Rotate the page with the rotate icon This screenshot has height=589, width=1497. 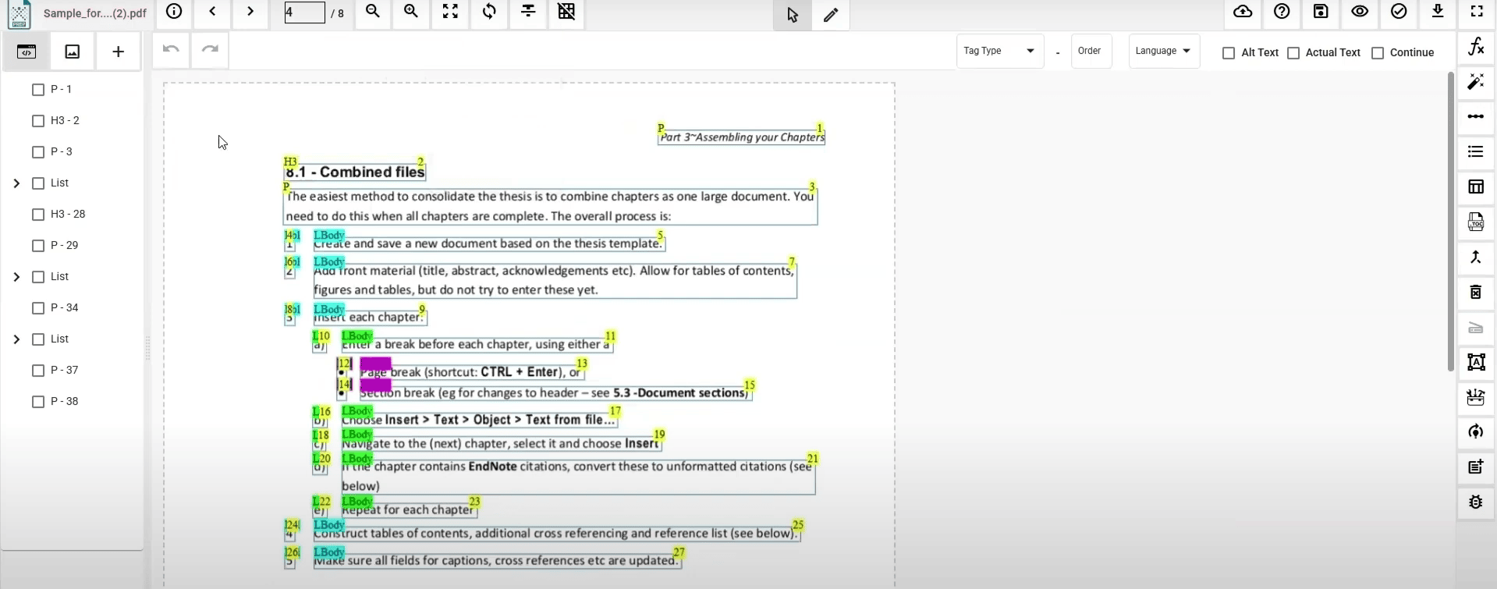pyautogui.click(x=489, y=12)
